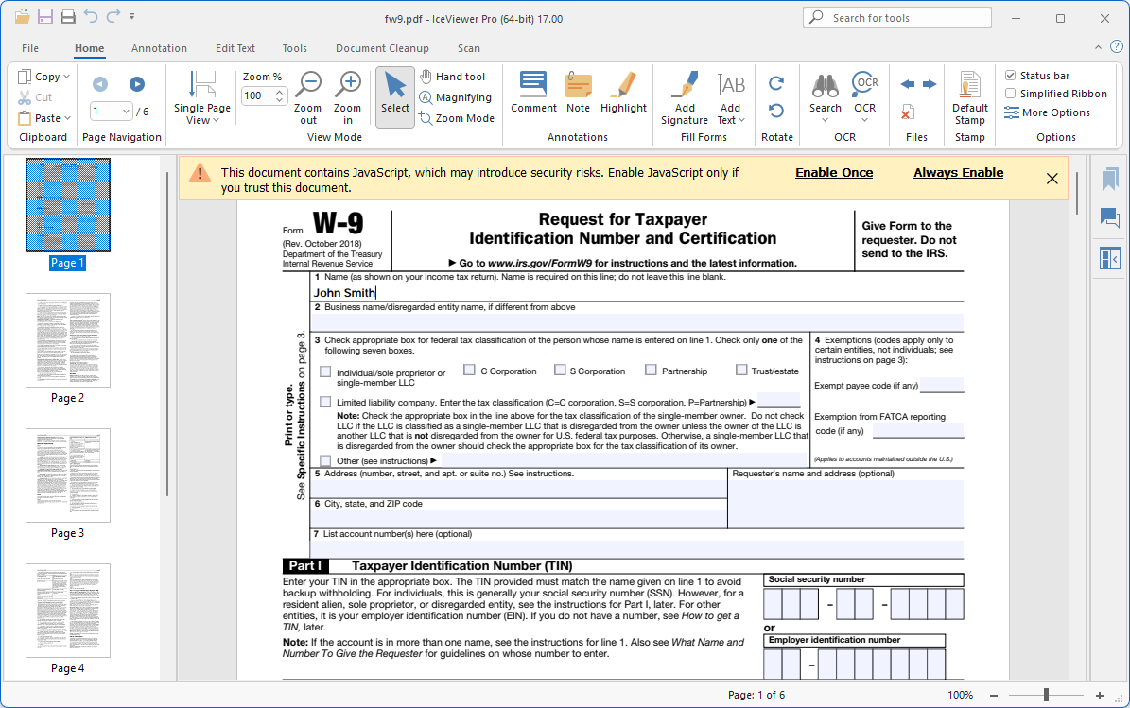This screenshot has height=708, width=1130.
Task: Adjust the zoom slider in status bar
Action: (x=1045, y=695)
